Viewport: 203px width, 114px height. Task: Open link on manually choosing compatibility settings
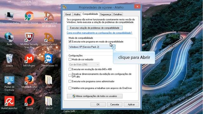[x=99, y=33]
